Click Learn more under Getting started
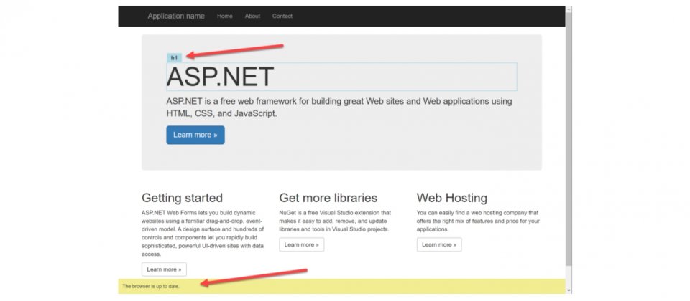 pyautogui.click(x=164, y=269)
